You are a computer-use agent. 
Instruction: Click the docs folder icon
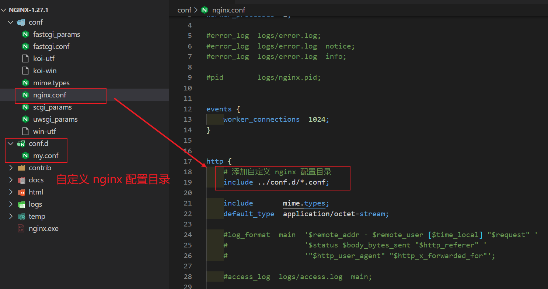(21, 180)
